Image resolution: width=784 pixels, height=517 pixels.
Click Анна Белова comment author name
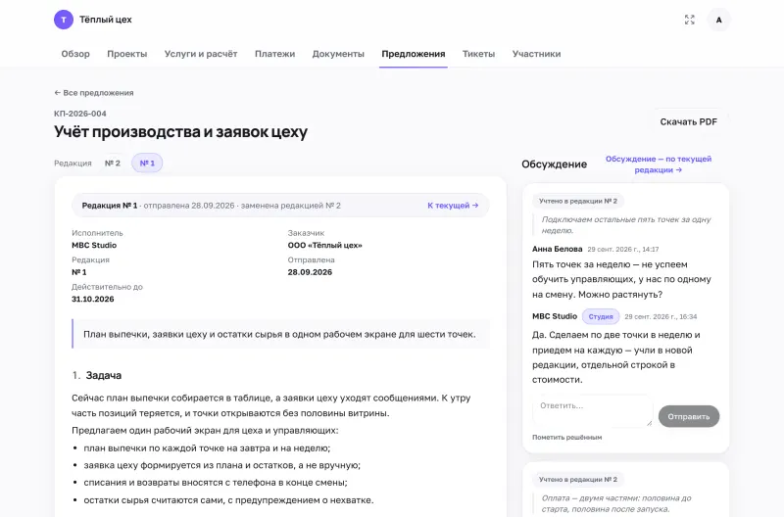[557, 249]
